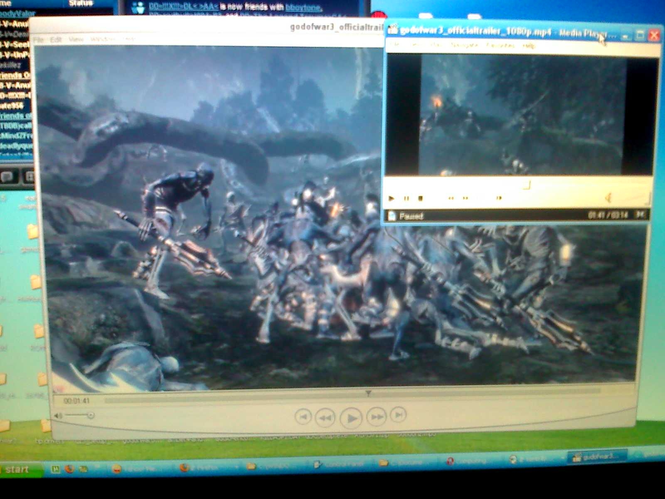Click the BloodyValor entry in friends list

tap(17, 14)
